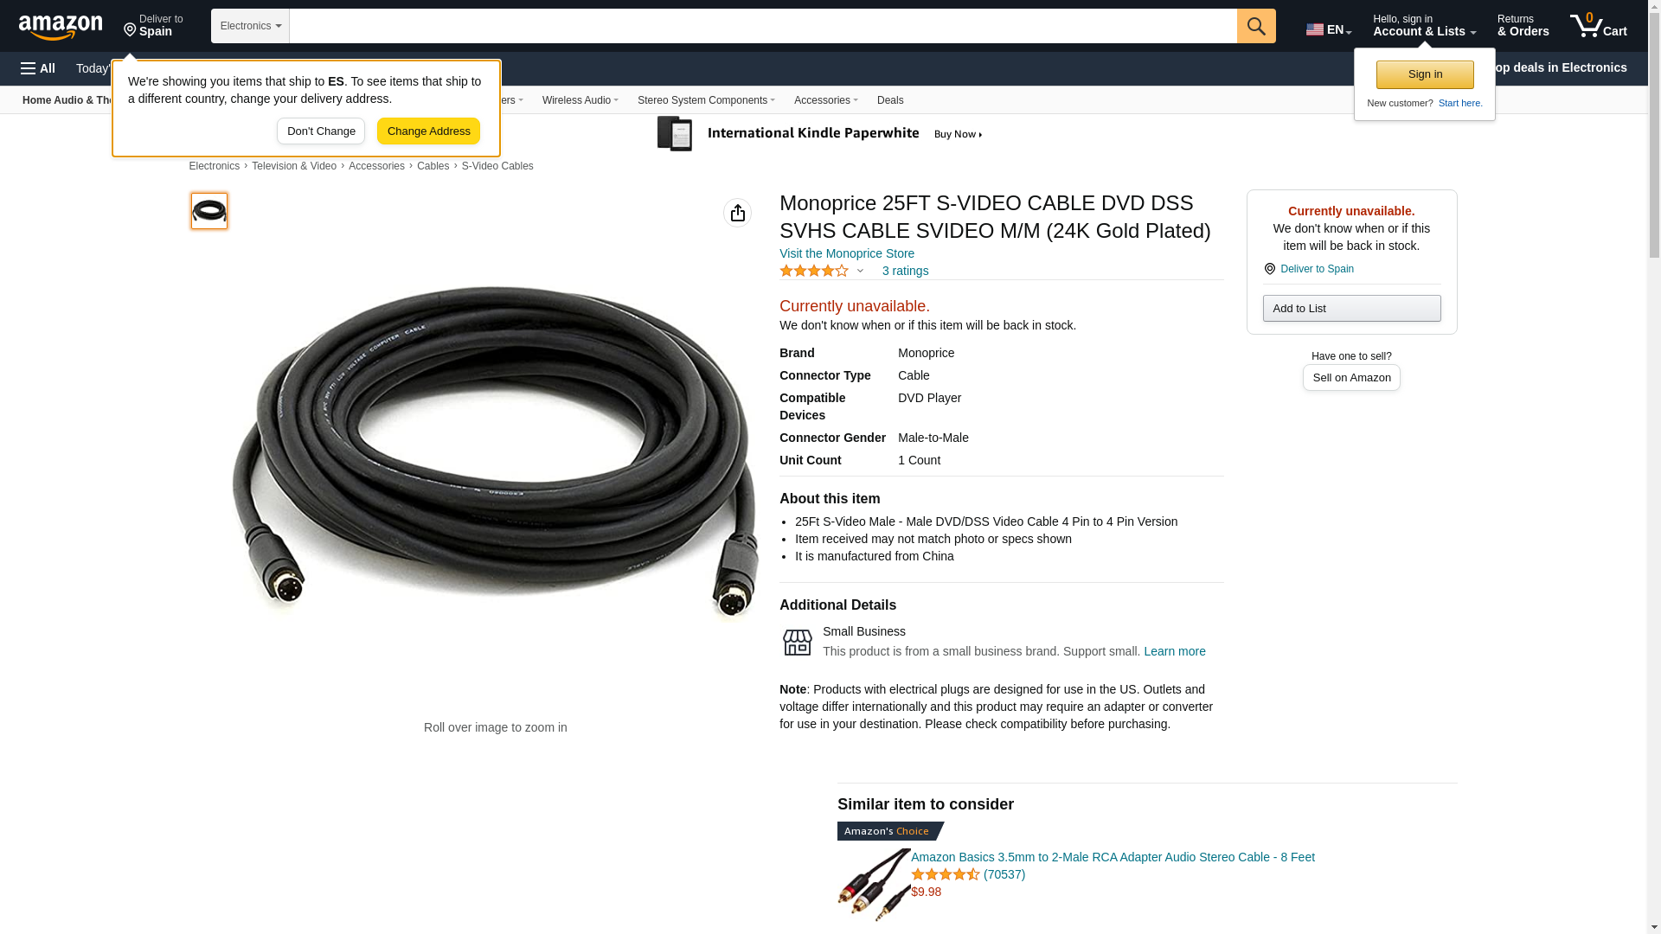
Task: Expand the Account & Lists menu
Action: 1424,25
